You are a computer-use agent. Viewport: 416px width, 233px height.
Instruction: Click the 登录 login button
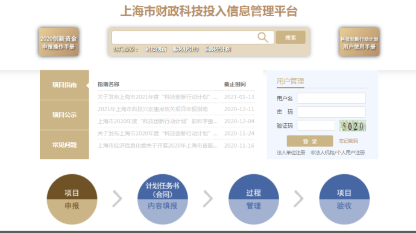point(310,141)
